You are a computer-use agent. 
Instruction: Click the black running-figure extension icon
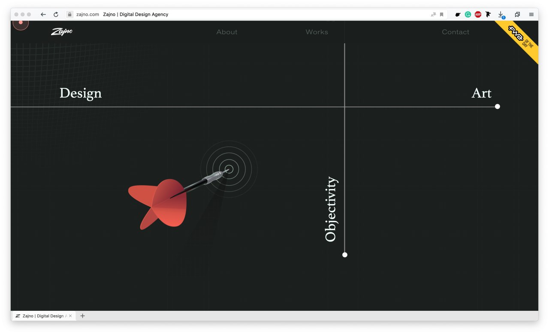[x=488, y=15]
